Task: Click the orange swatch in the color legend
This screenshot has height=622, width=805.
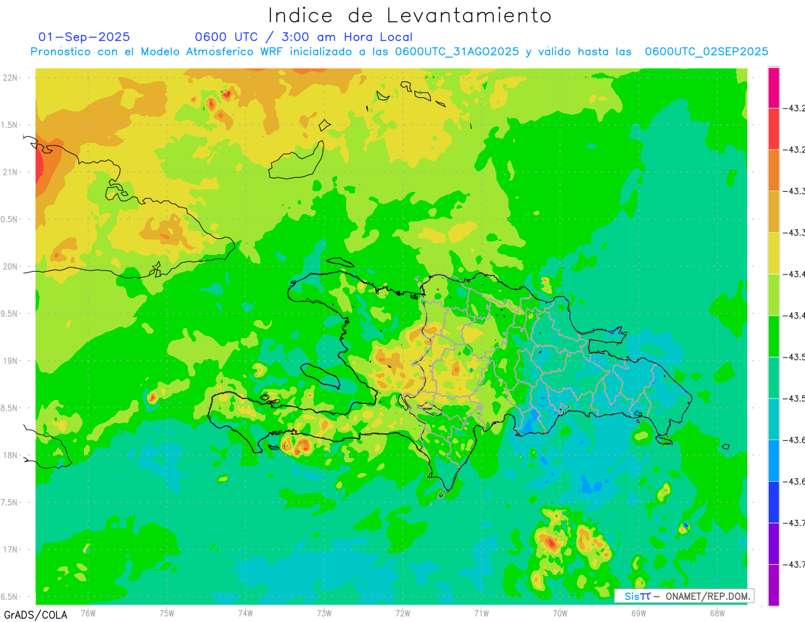Action: tap(773, 170)
